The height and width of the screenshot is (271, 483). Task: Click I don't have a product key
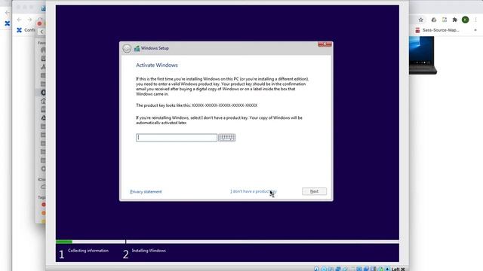pyautogui.click(x=254, y=191)
